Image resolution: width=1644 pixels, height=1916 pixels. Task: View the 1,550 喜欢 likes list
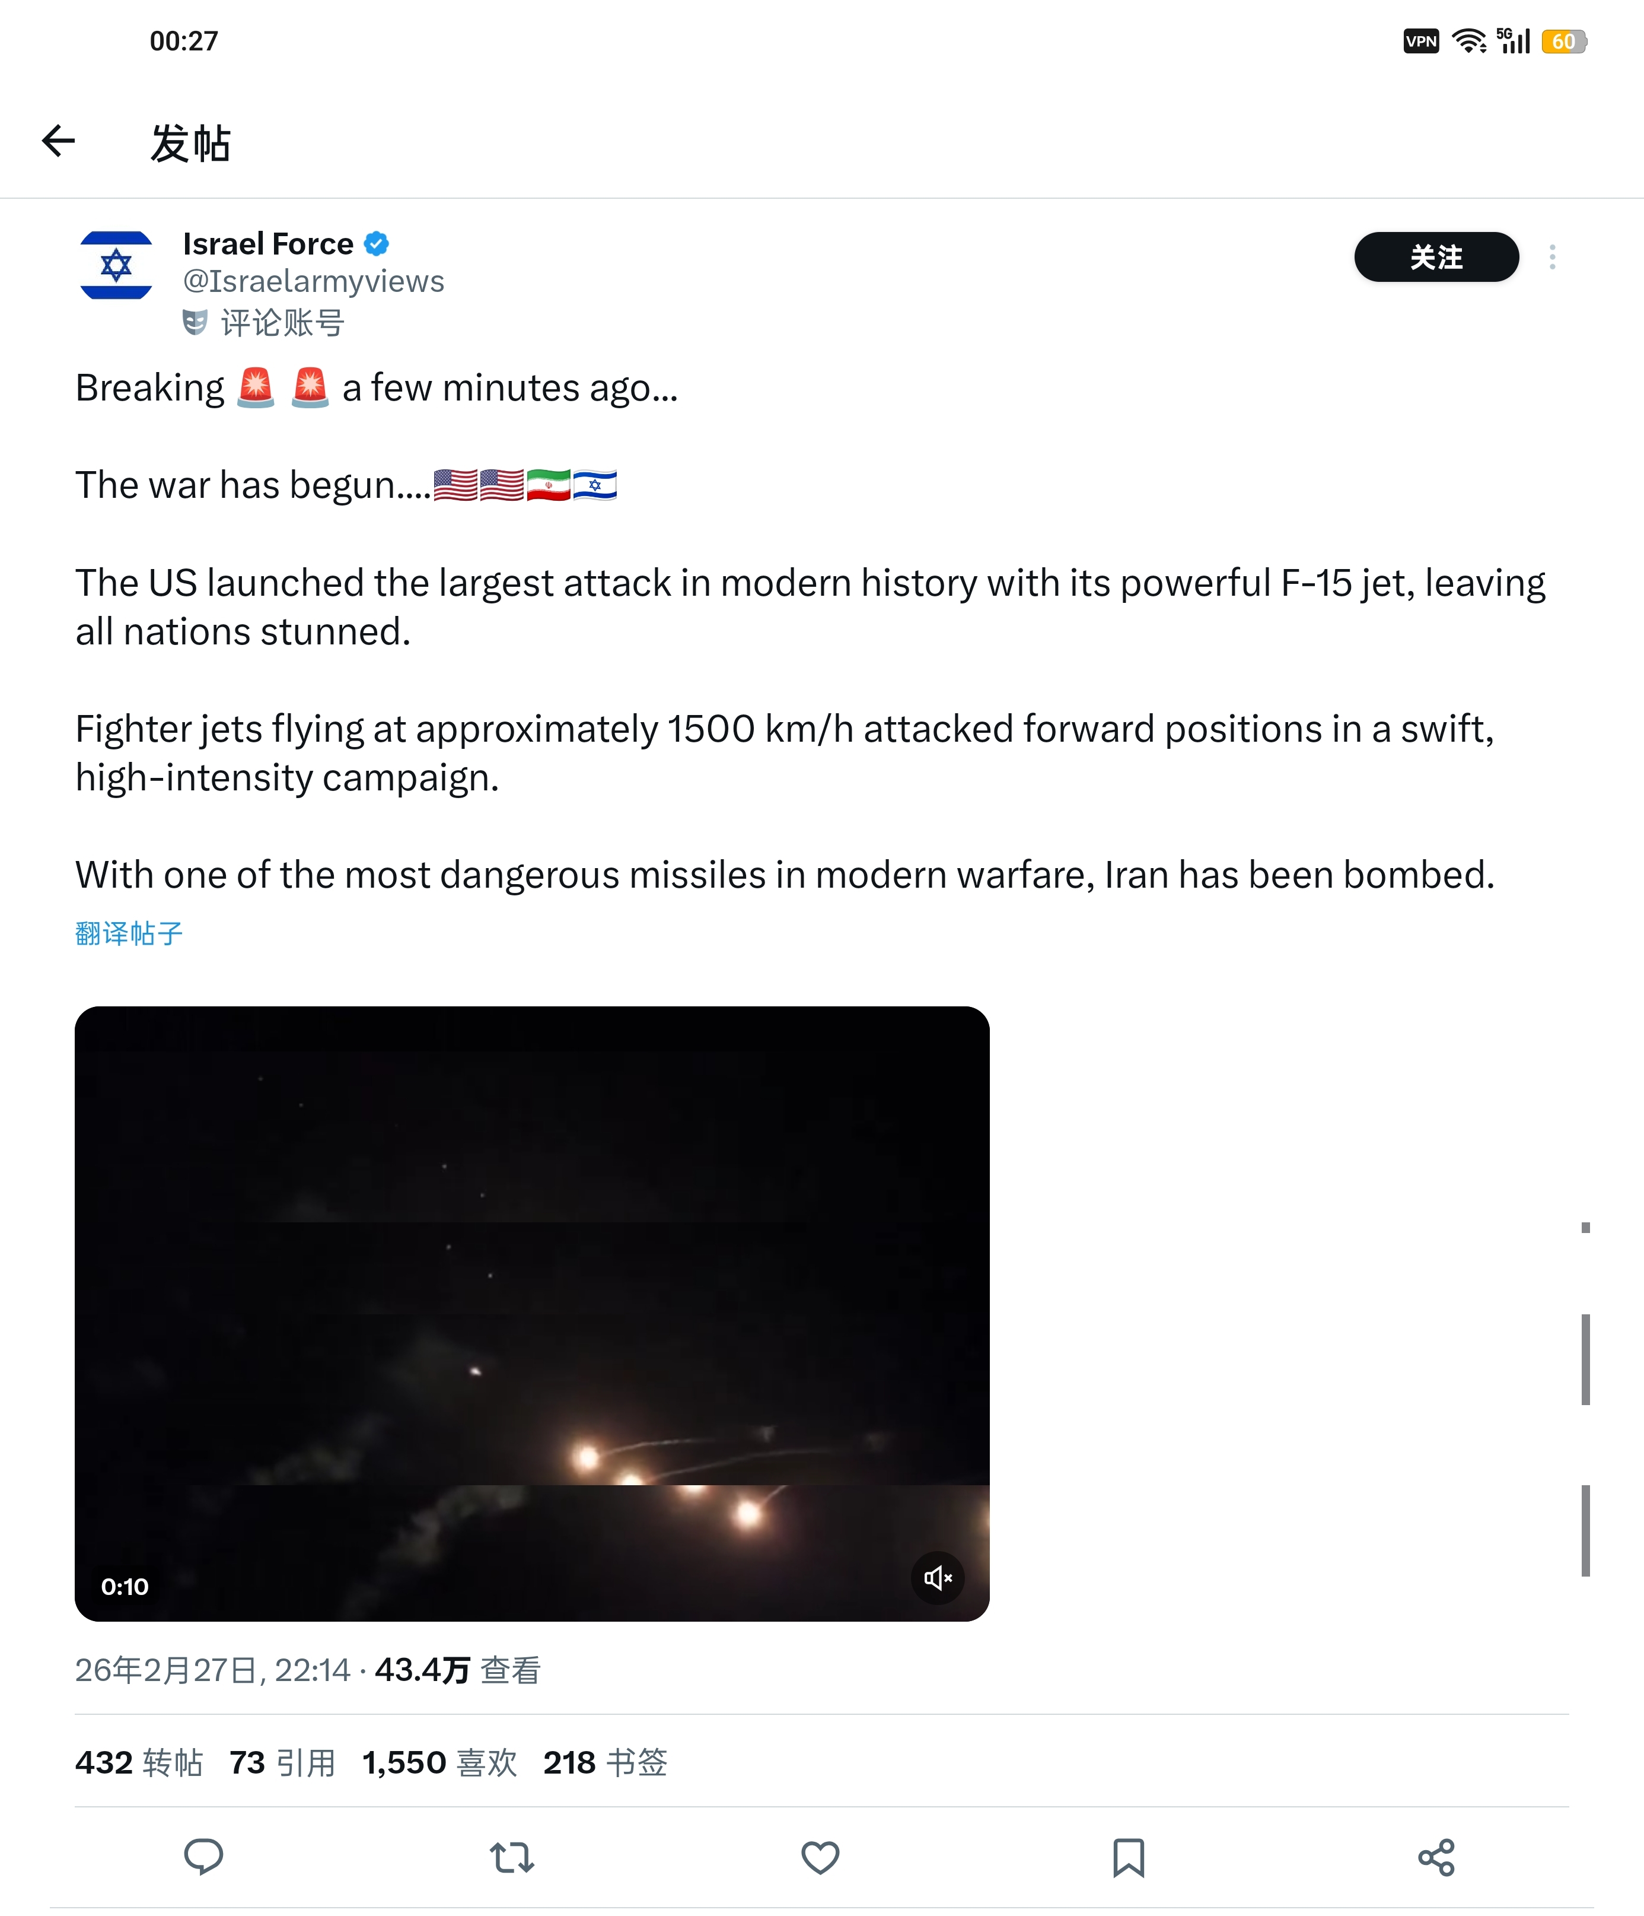tap(440, 1762)
